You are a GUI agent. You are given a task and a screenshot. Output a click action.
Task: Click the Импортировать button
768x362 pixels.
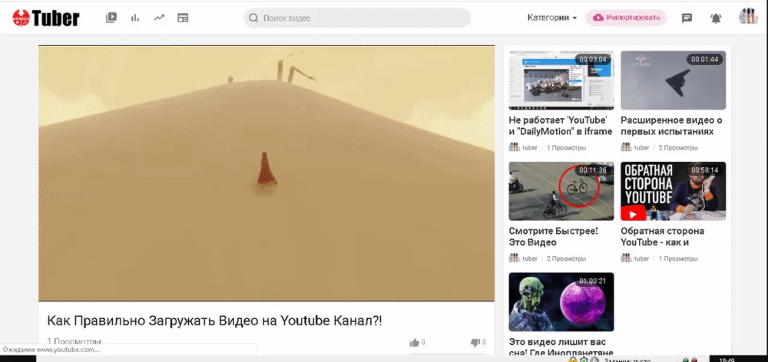(x=627, y=18)
